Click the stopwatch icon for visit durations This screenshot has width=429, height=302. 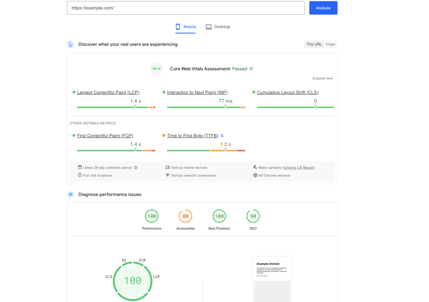click(x=80, y=175)
